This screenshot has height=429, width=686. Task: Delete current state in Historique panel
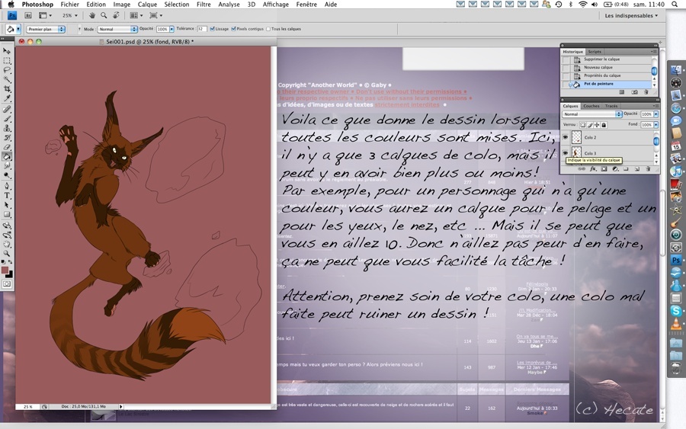[x=646, y=92]
